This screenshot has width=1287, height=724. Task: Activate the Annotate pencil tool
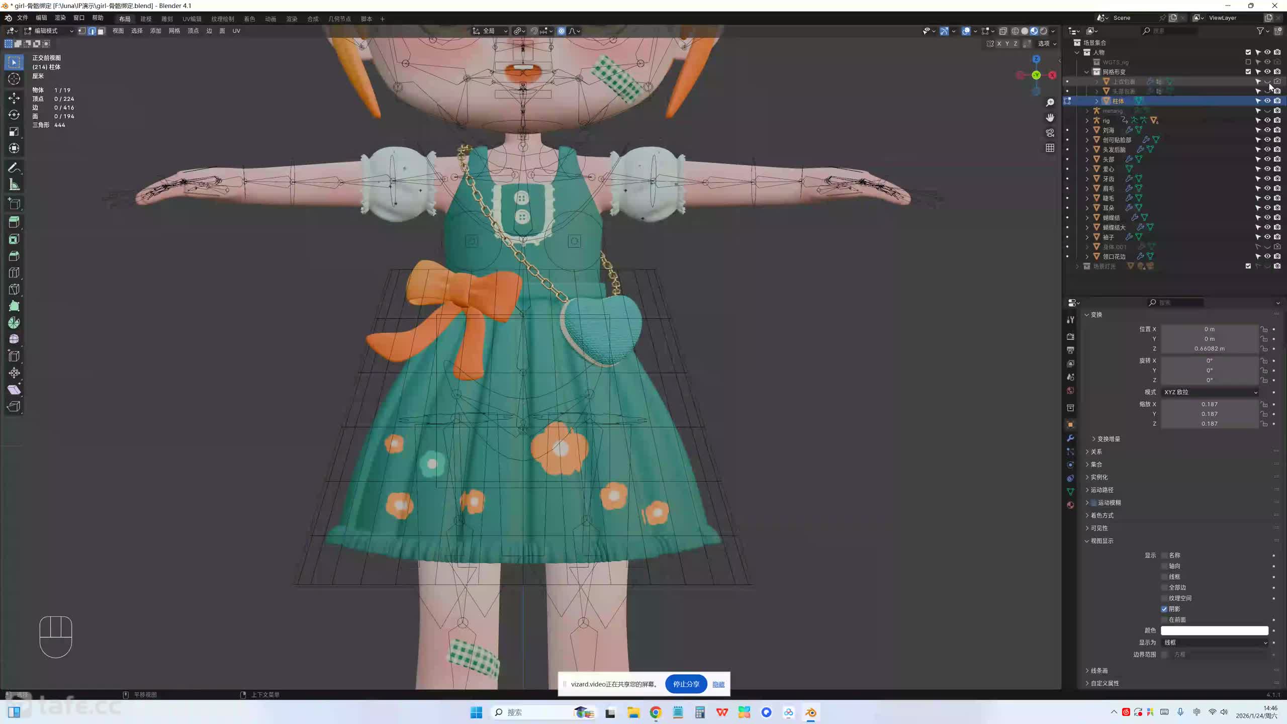click(14, 167)
